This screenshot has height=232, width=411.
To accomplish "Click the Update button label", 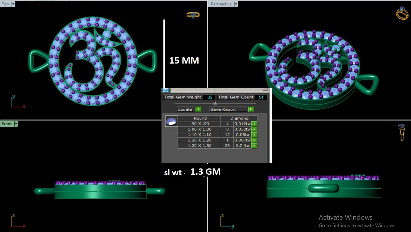I will point(185,109).
